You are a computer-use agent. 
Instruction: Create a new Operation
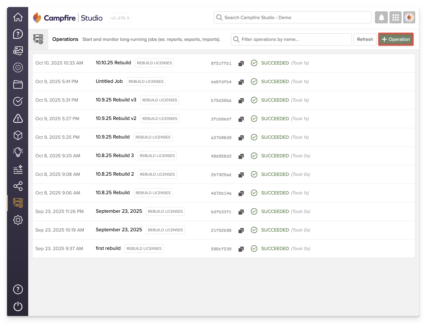coord(396,39)
